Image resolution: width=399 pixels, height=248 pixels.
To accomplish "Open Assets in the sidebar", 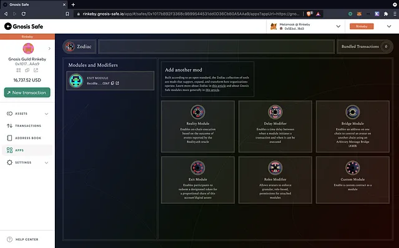I will (27, 114).
